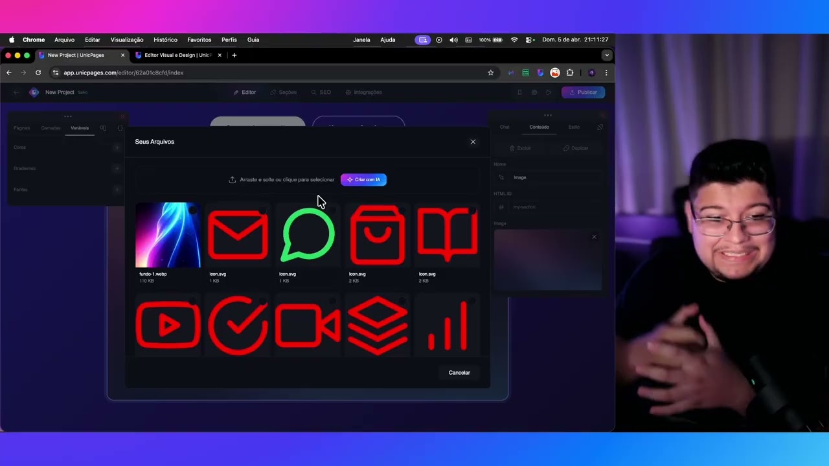Click the Criar com IA button

[363, 179]
